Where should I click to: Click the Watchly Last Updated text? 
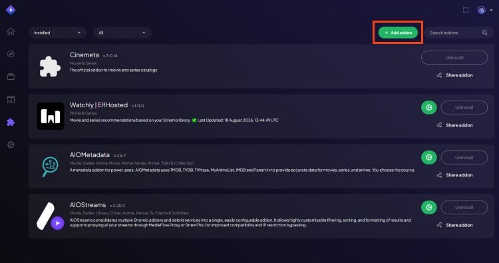click(238, 120)
